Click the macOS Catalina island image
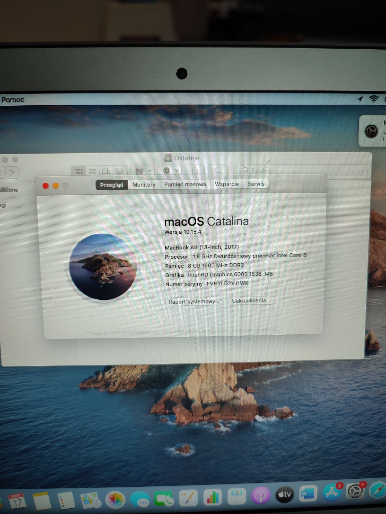Viewport: 386px width, 514px height. [x=103, y=267]
